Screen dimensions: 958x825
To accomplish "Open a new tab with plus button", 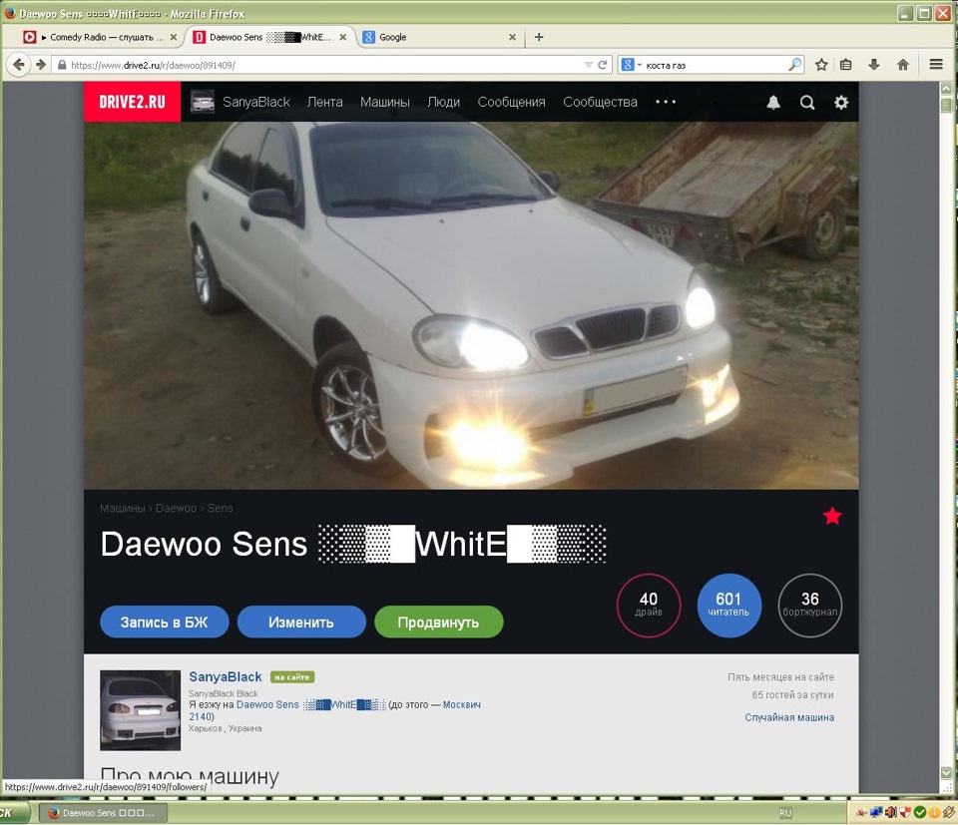I will pyautogui.click(x=539, y=37).
